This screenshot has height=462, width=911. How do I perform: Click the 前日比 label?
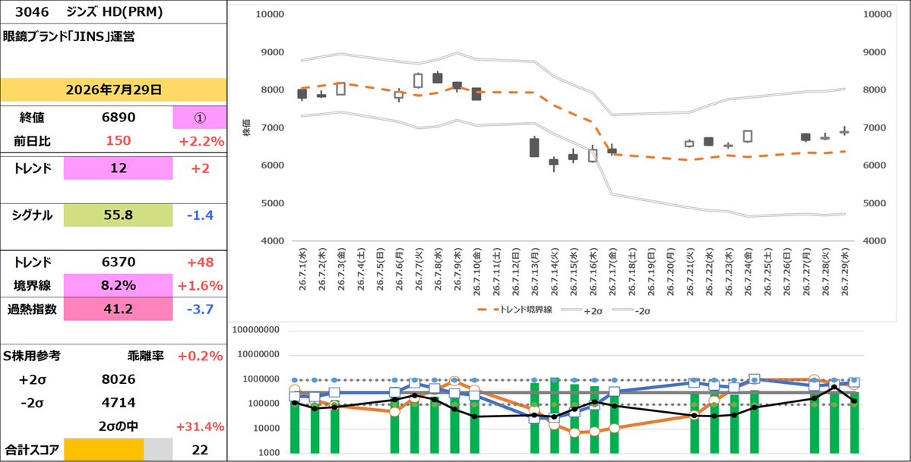(31, 140)
